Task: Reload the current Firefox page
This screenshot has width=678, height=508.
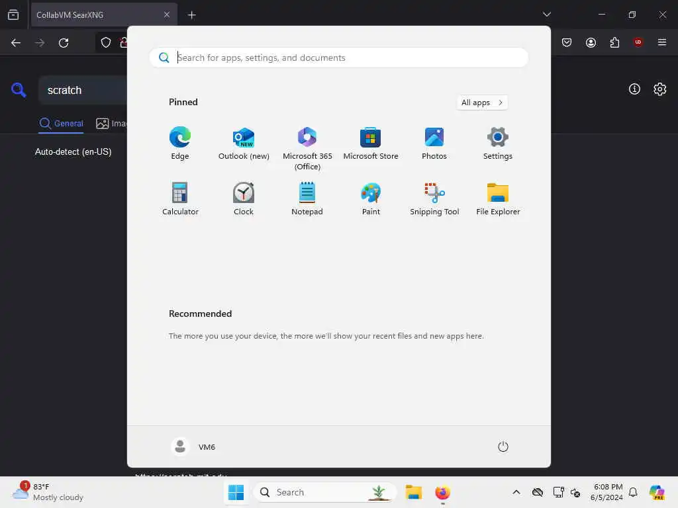Action: (x=64, y=43)
